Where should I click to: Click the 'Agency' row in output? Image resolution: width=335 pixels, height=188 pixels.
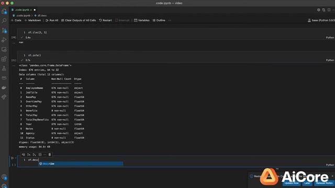tap(51, 133)
